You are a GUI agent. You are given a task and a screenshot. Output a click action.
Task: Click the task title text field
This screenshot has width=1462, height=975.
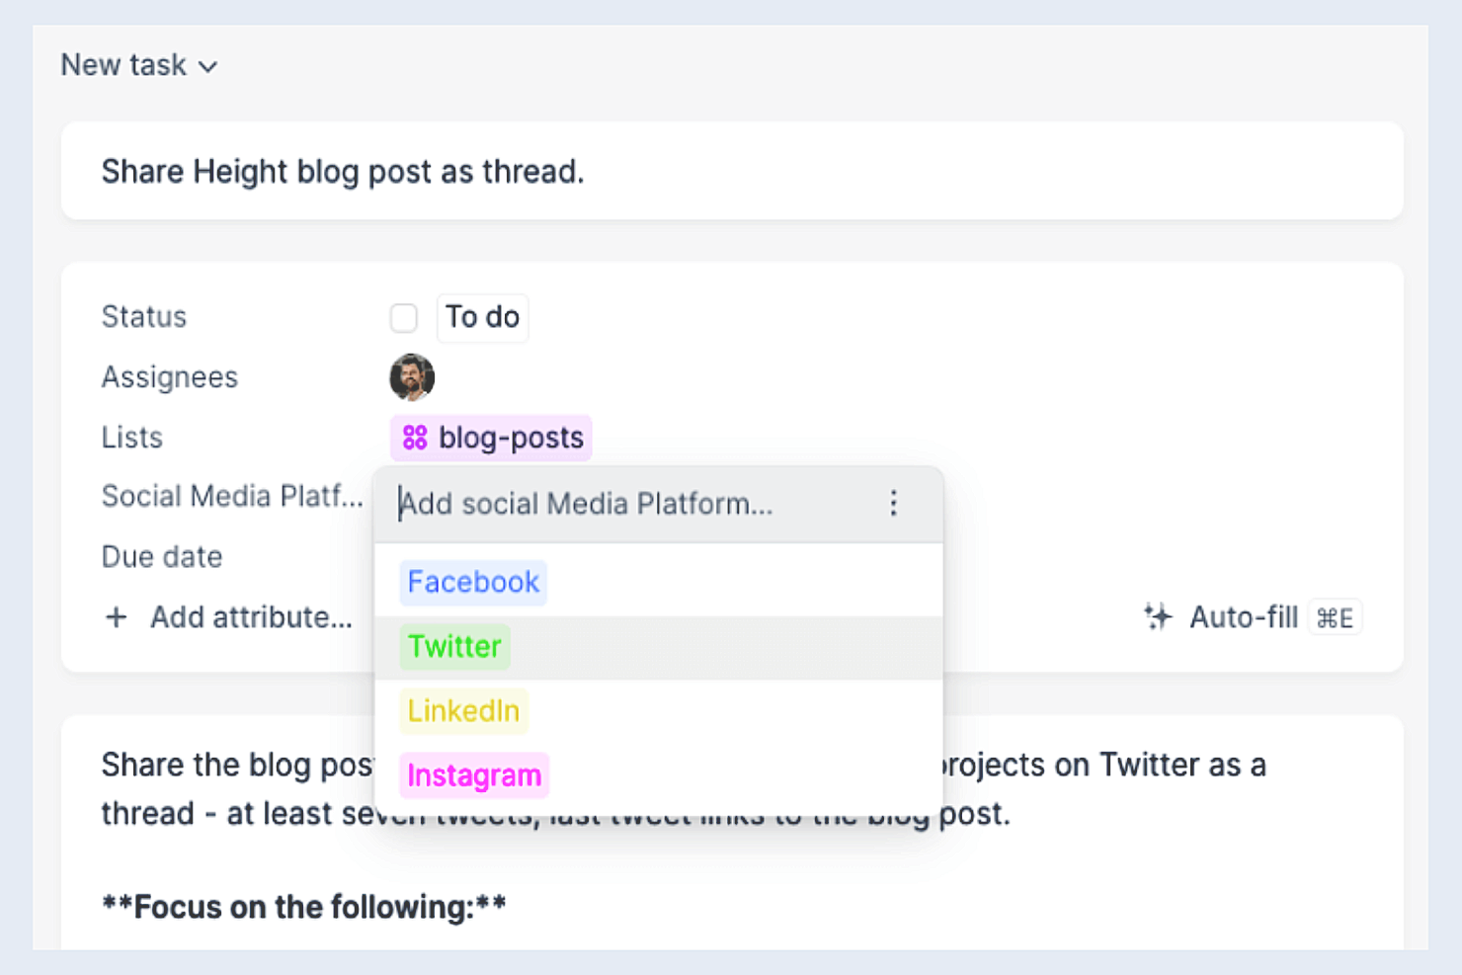pos(732,172)
